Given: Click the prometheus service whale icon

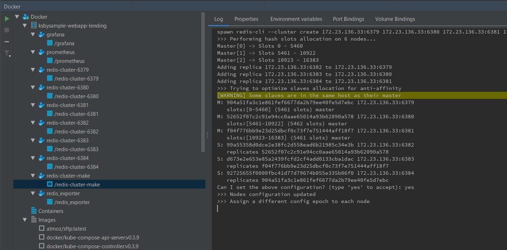Looking at the screenshot, I should click(x=42, y=52).
